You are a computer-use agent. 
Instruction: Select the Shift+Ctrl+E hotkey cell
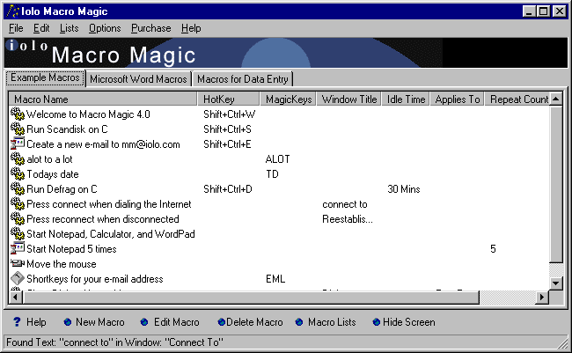[227, 144]
